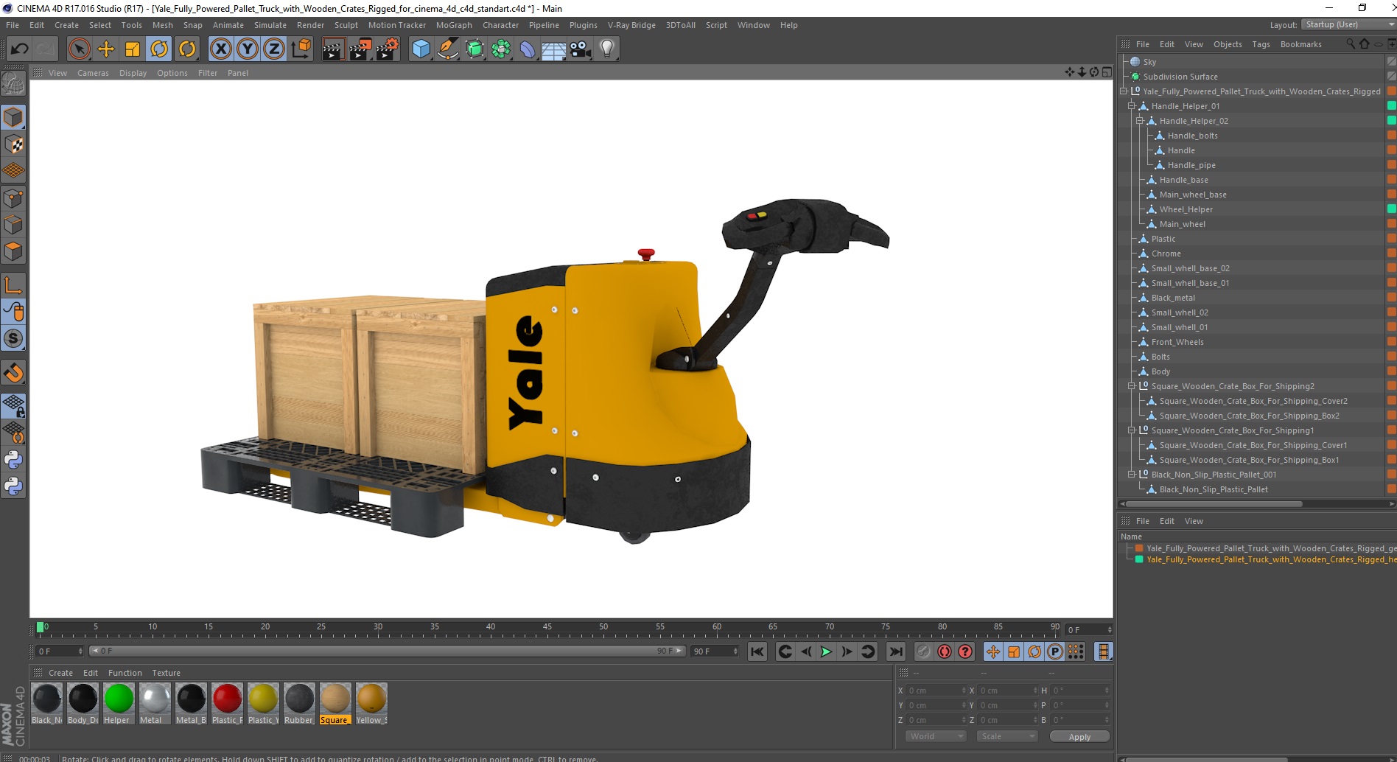
Task: Open the deformer objects icon
Action: (528, 49)
